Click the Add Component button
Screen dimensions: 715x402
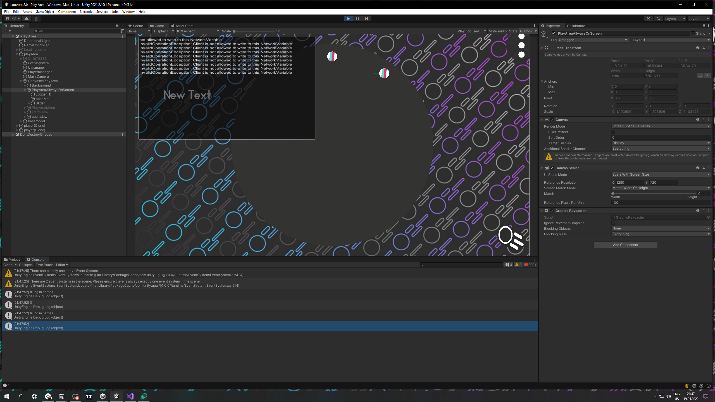[x=625, y=245]
